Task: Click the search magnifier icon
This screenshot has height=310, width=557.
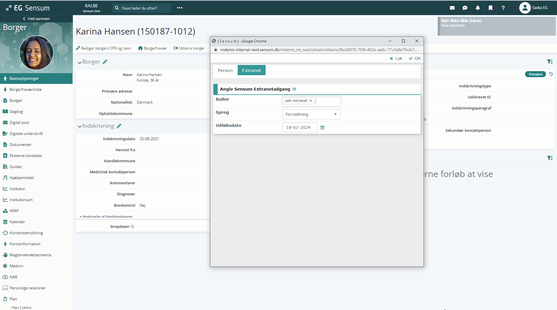Action: point(117,8)
